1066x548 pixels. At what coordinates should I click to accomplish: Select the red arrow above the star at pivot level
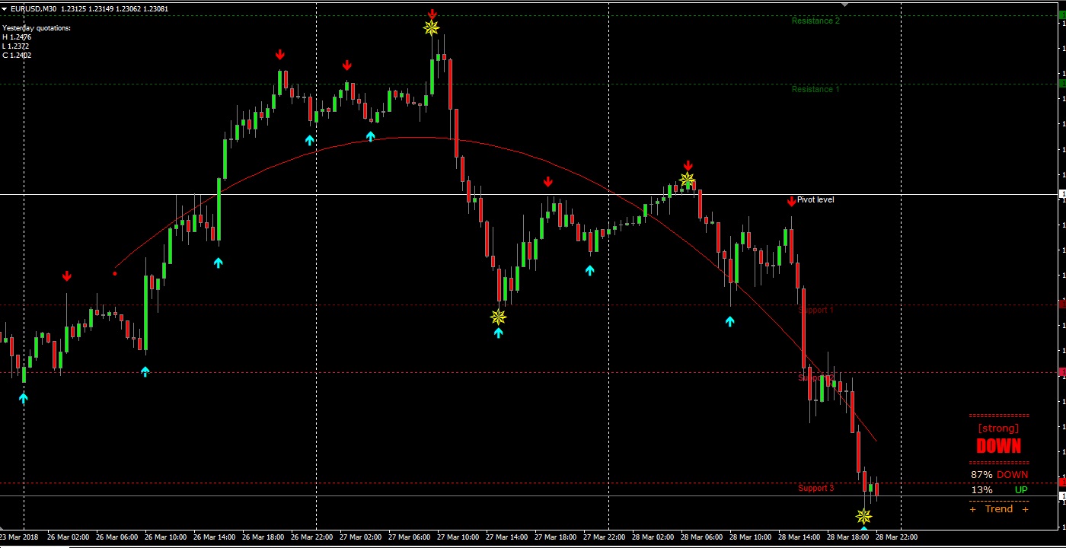pyautogui.click(x=688, y=166)
